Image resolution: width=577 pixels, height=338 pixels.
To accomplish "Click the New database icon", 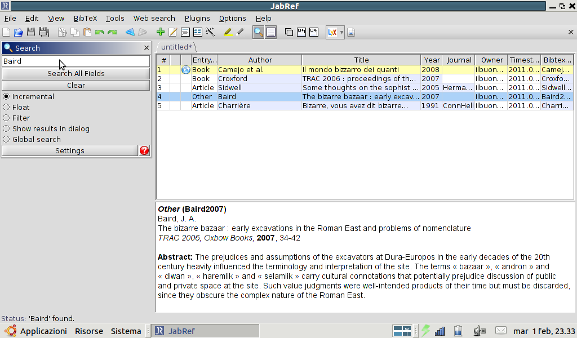I will tap(6, 32).
